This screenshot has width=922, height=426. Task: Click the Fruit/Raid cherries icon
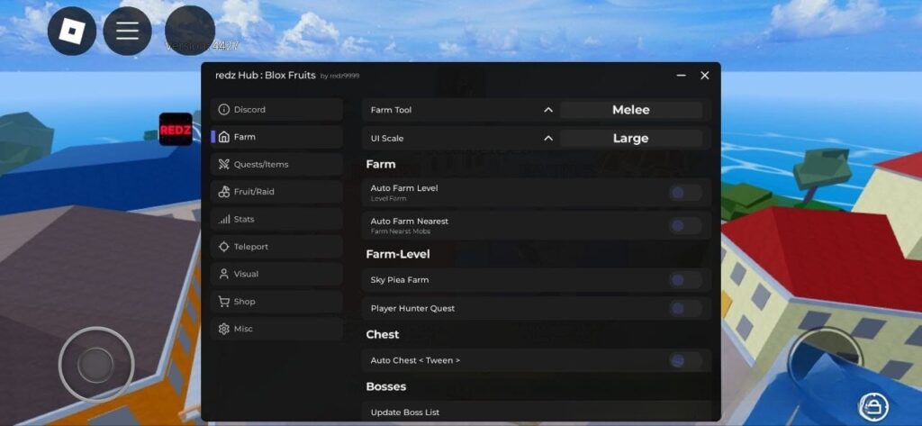click(223, 192)
